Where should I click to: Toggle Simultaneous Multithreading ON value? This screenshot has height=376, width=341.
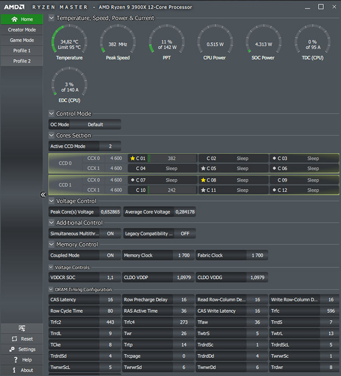point(110,233)
